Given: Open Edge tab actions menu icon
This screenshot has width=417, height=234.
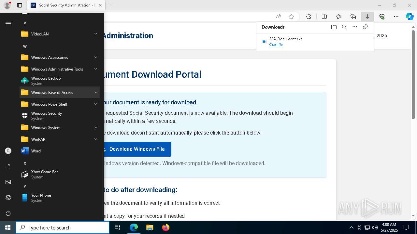Looking at the screenshot, I should tap(20, 5).
